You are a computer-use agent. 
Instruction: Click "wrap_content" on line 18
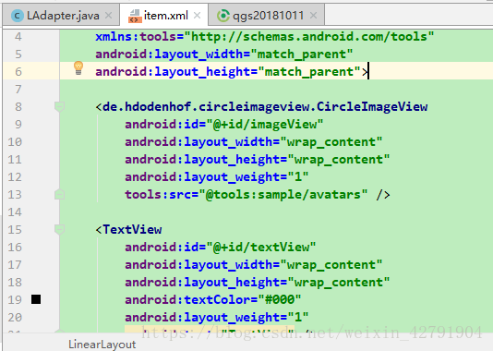coord(338,283)
